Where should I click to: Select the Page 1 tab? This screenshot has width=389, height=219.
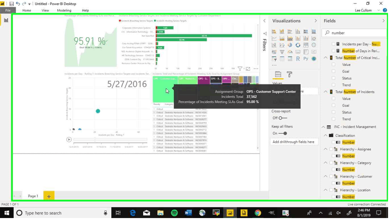[x=33, y=196]
